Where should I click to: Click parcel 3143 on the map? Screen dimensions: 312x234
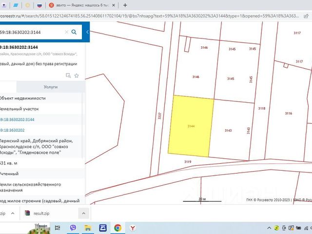pyautogui.click(x=228, y=131)
